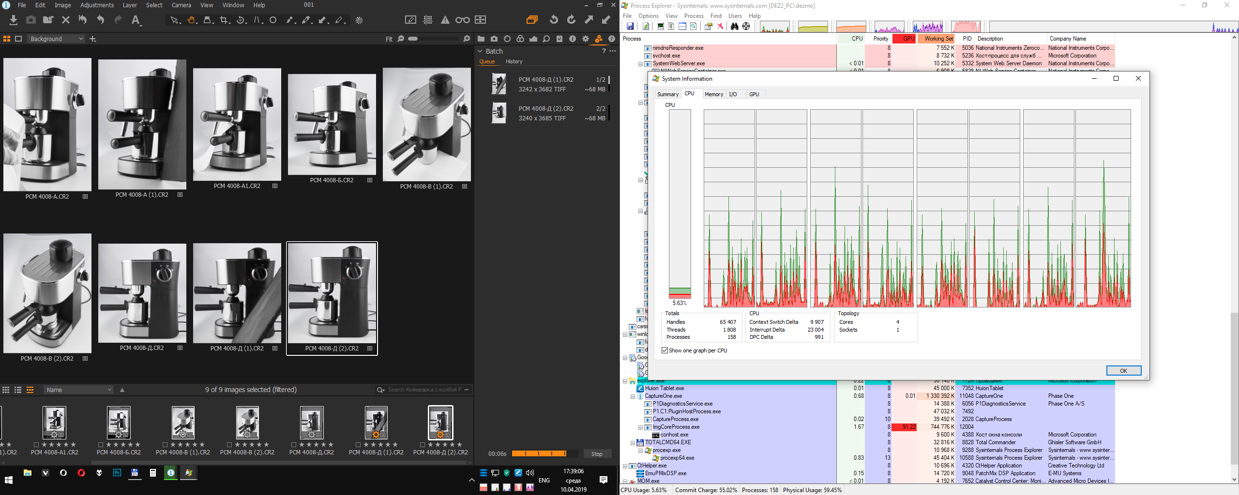Screen dimensions: 1239x495
Task: Click the delete X icon in Capture One toolbar
Action: [66, 20]
